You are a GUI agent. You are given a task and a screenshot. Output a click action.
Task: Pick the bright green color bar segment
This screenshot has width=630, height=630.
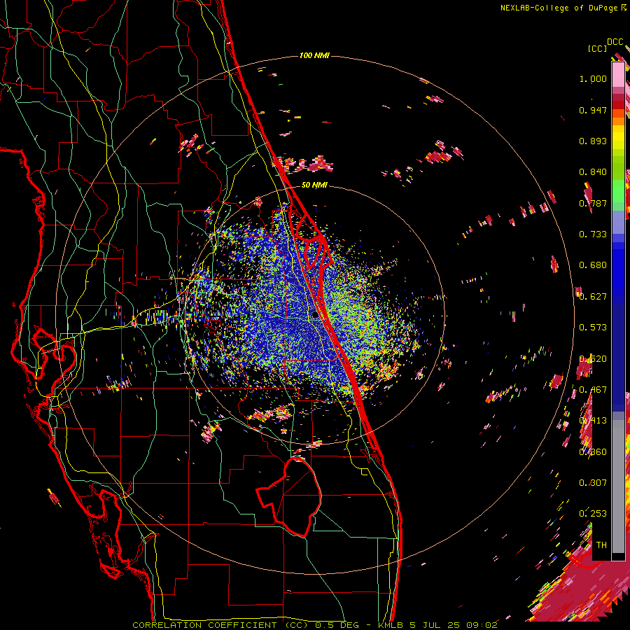pyautogui.click(x=618, y=191)
